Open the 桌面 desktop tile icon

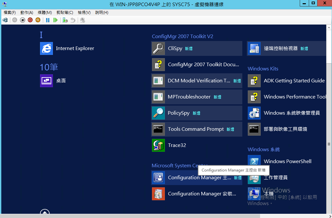46,81
